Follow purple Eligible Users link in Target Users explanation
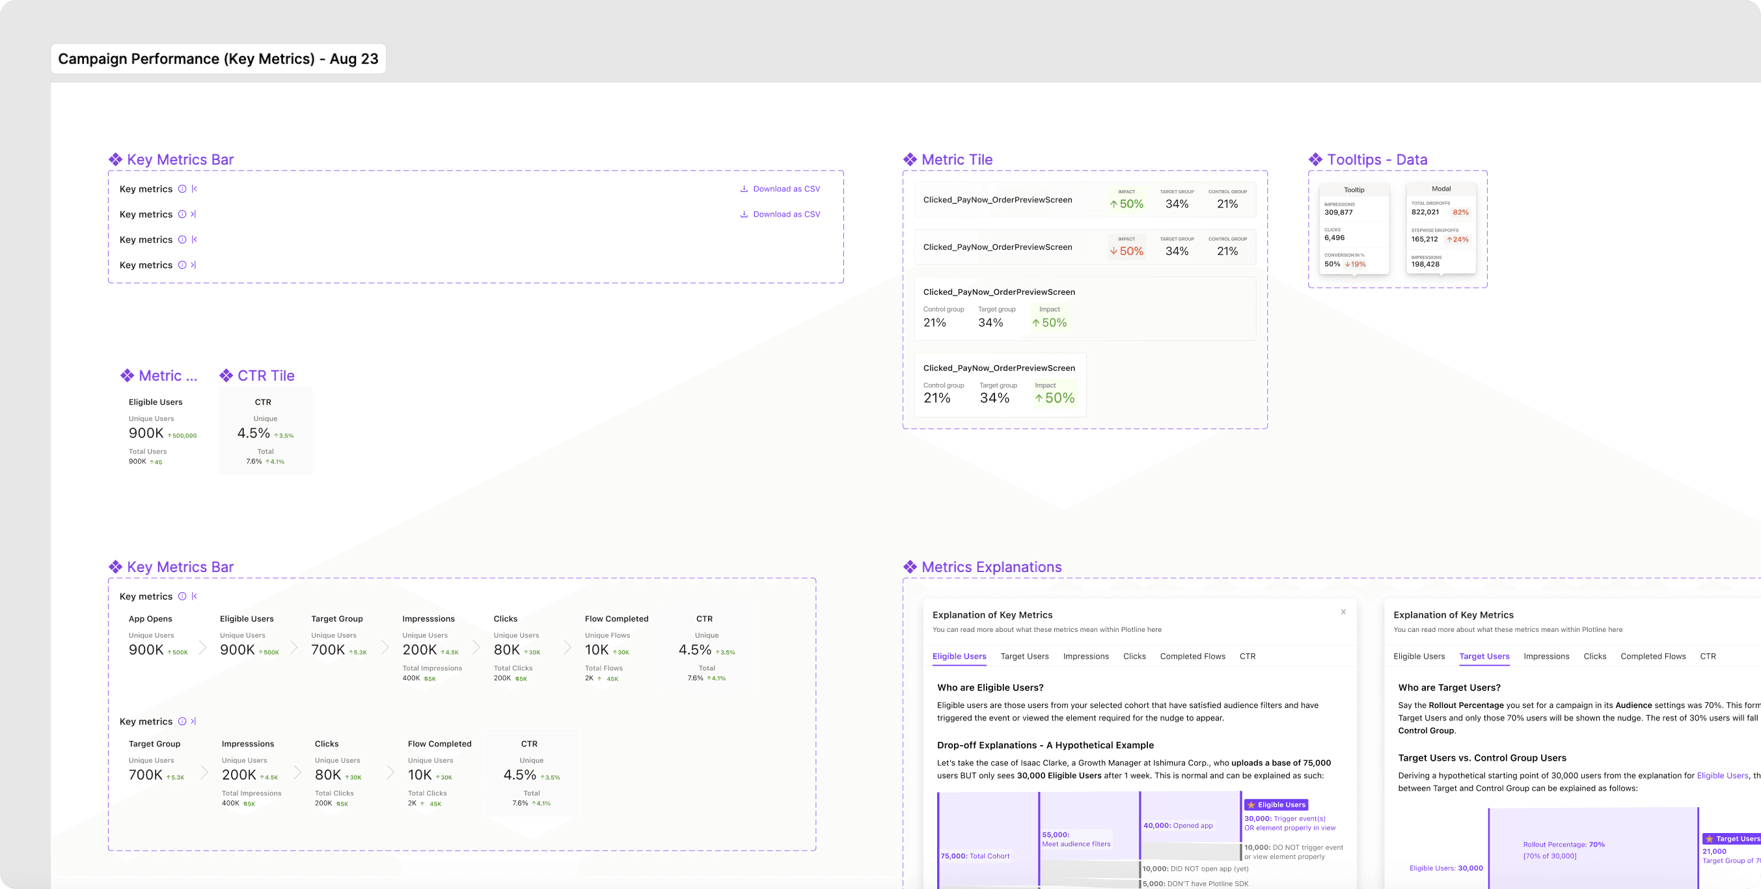 click(x=1722, y=776)
